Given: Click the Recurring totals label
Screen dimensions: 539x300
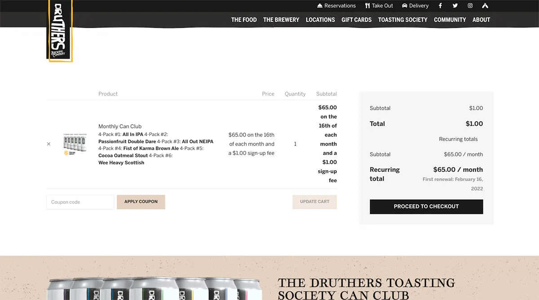Looking at the screenshot, I should coord(458,139).
